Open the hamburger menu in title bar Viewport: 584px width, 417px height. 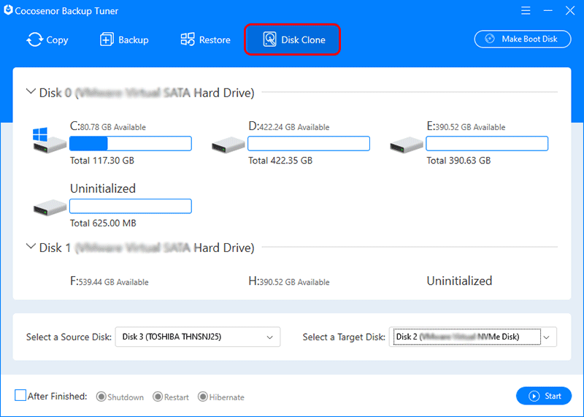[x=526, y=10]
